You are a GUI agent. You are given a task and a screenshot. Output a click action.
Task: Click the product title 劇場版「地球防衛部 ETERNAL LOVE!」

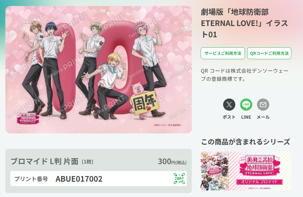(245, 23)
